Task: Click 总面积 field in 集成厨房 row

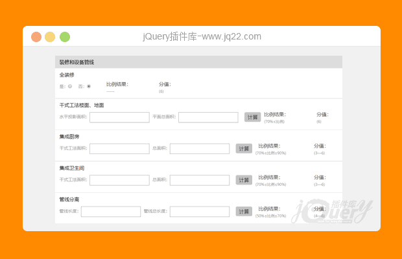Action: pyautogui.click(x=200, y=148)
